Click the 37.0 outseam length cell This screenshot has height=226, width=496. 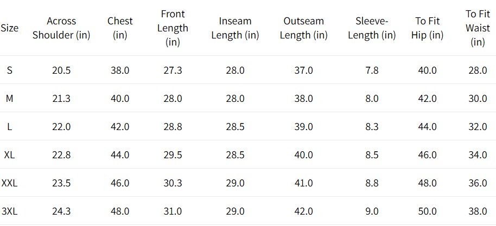tap(304, 70)
